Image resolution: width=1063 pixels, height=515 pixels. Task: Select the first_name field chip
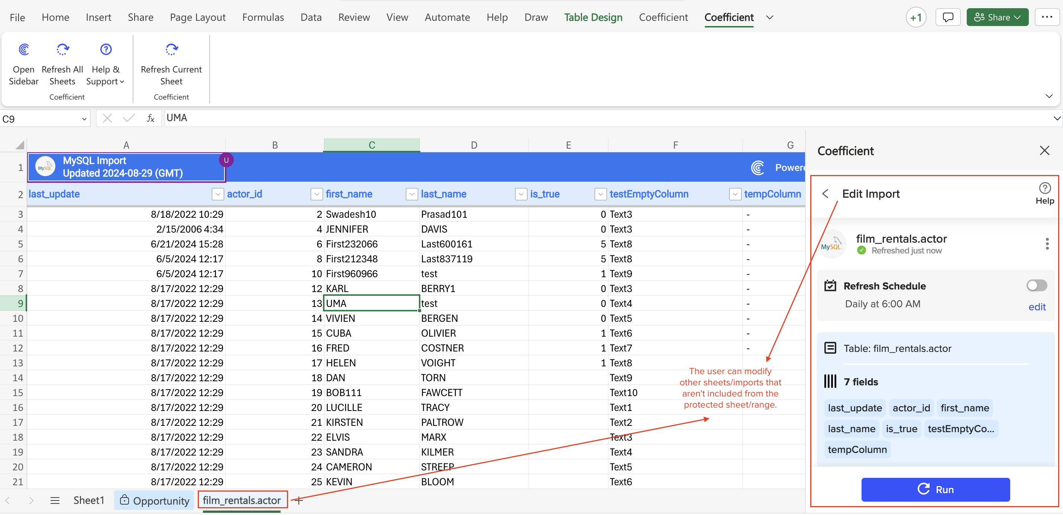click(965, 408)
